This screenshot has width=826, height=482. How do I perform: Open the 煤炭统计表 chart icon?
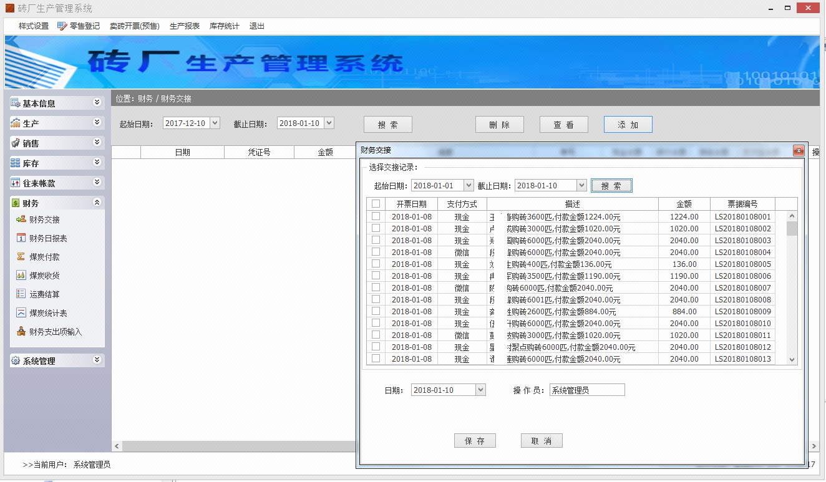21,312
